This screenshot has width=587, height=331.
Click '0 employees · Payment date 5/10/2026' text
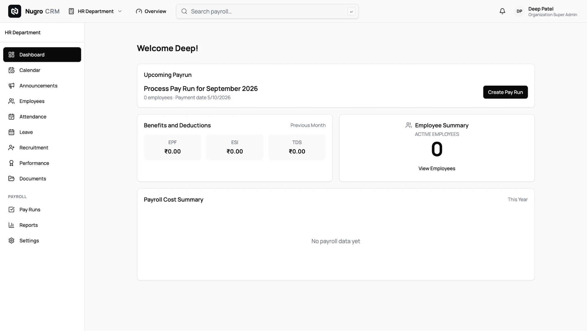(187, 97)
